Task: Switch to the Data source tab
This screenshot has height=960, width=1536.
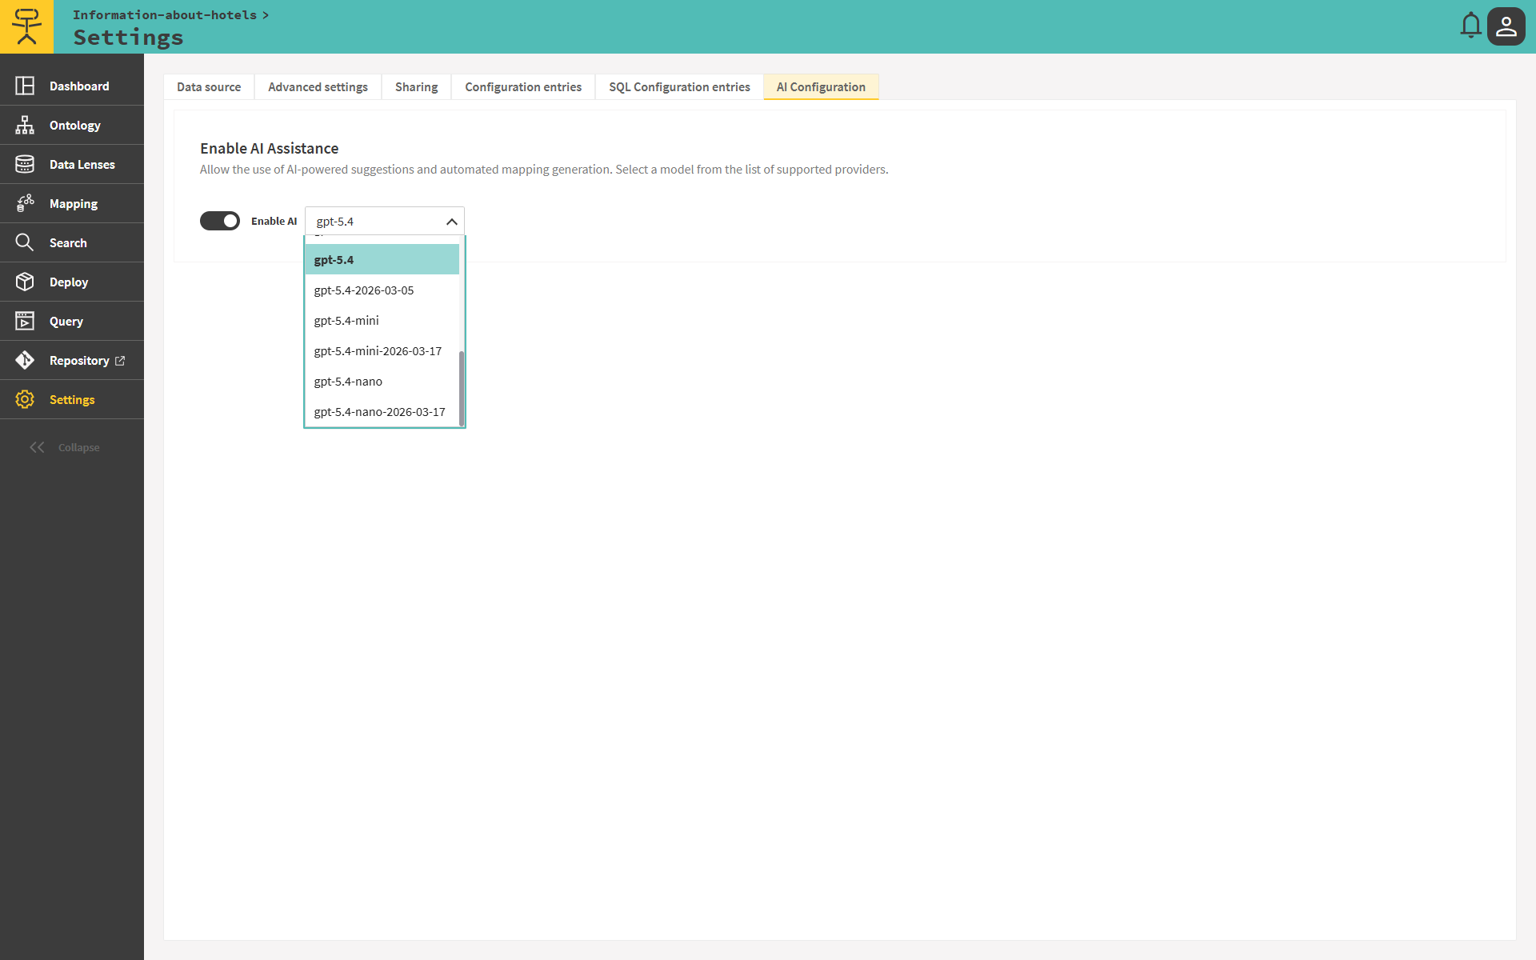Action: point(209,86)
